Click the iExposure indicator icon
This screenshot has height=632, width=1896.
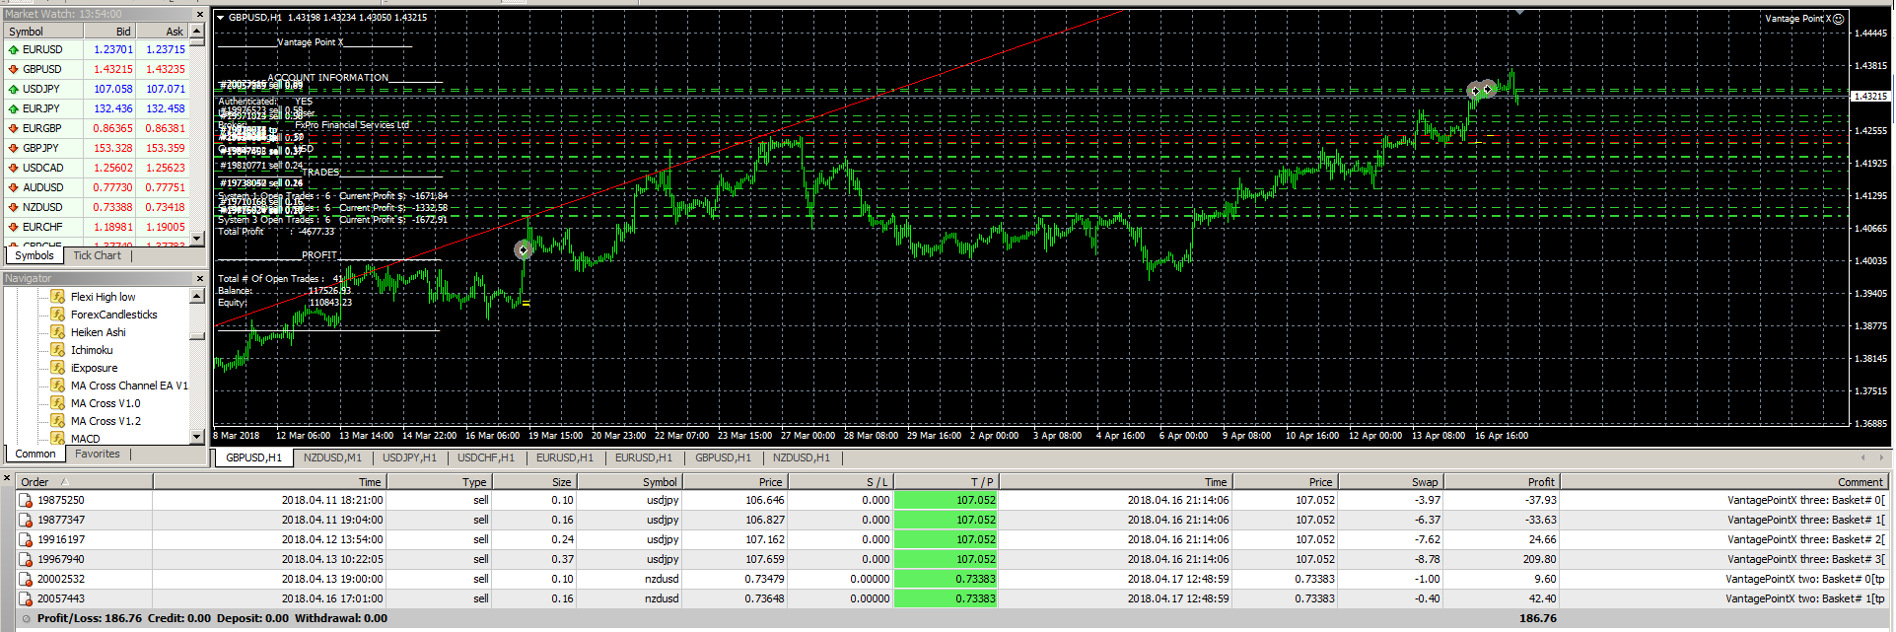(58, 368)
